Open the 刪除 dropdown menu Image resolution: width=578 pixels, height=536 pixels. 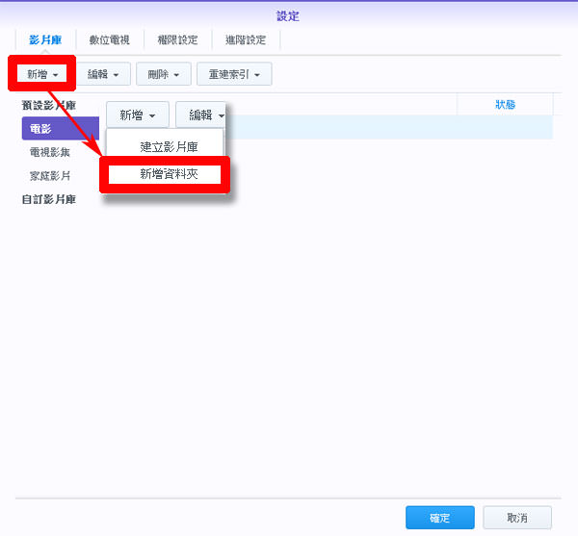tap(163, 74)
